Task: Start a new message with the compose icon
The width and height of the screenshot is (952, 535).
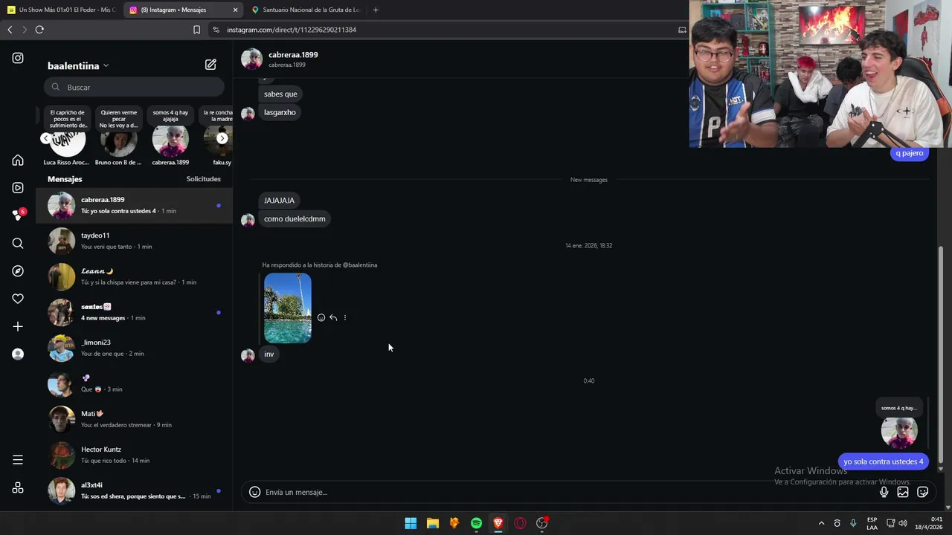Action: point(210,65)
